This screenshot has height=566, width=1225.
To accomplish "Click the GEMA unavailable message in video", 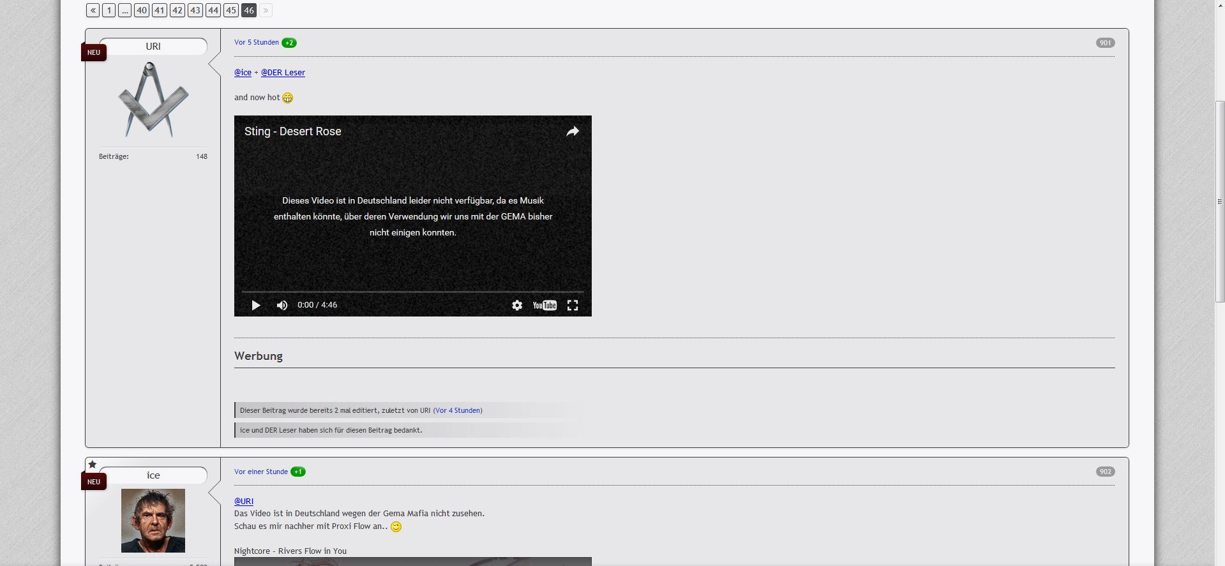I will (413, 216).
